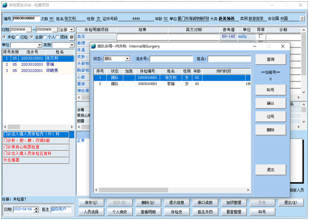Open the start date picker button
Screen dimensions: 309x220
click(x=29, y=29)
